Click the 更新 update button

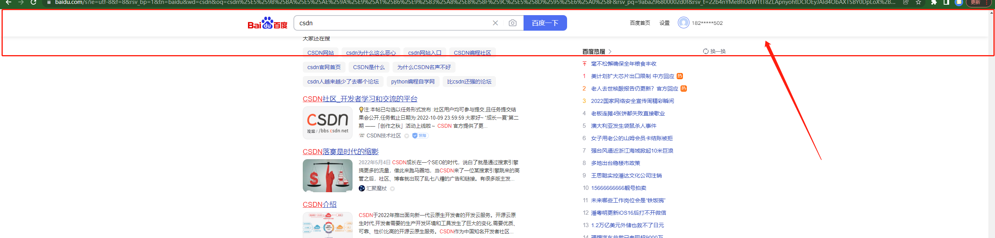976,2
